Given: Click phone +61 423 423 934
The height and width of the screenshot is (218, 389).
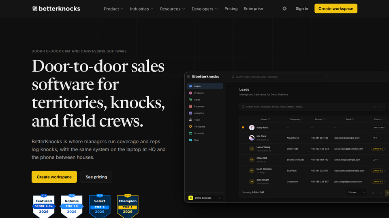Looking at the screenshot, I should pyautogui.click(x=320, y=149).
